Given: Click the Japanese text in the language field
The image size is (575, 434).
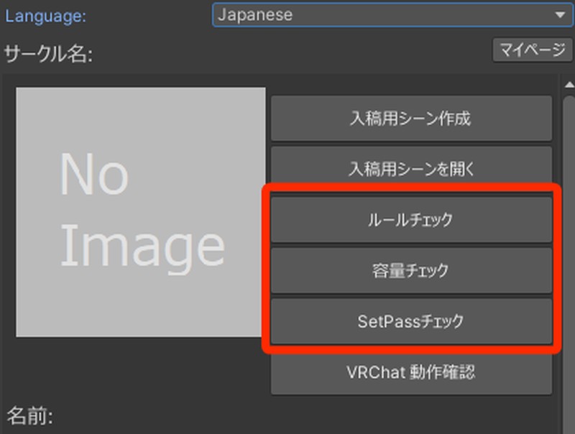Looking at the screenshot, I should [257, 15].
